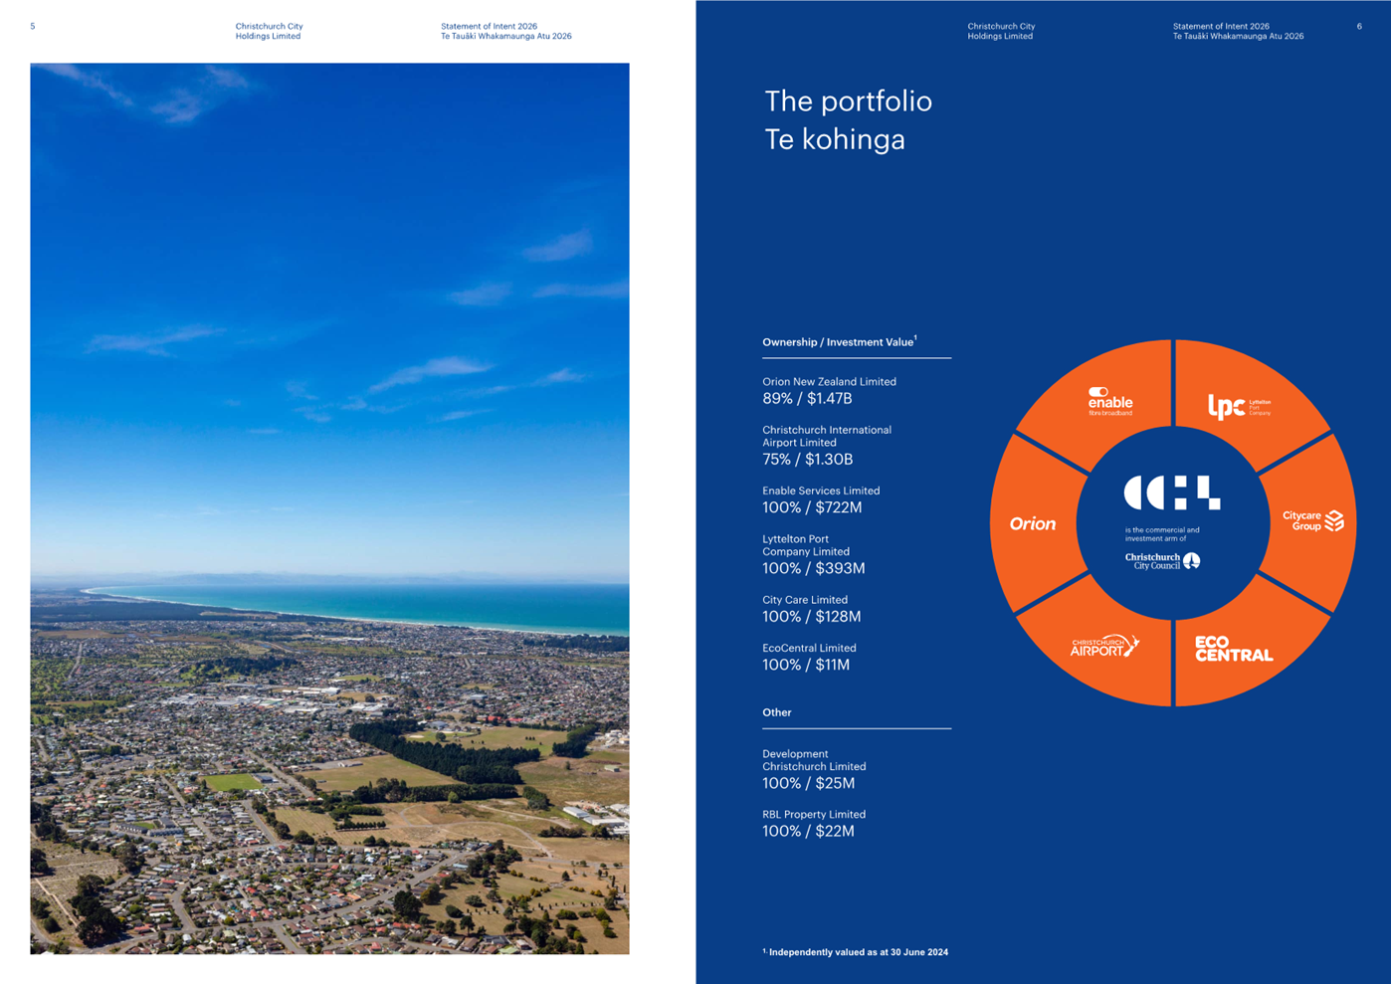Click 'Ownership / Investment Value' heading
Image resolution: width=1391 pixels, height=984 pixels.
(x=839, y=341)
